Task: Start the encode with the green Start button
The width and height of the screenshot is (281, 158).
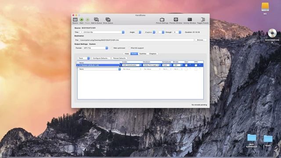Action: pos(82,19)
